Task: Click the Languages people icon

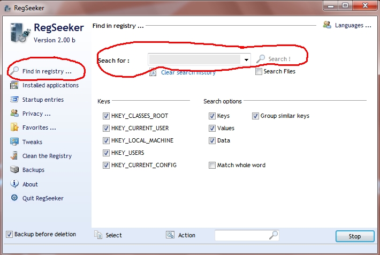Action: point(327,25)
